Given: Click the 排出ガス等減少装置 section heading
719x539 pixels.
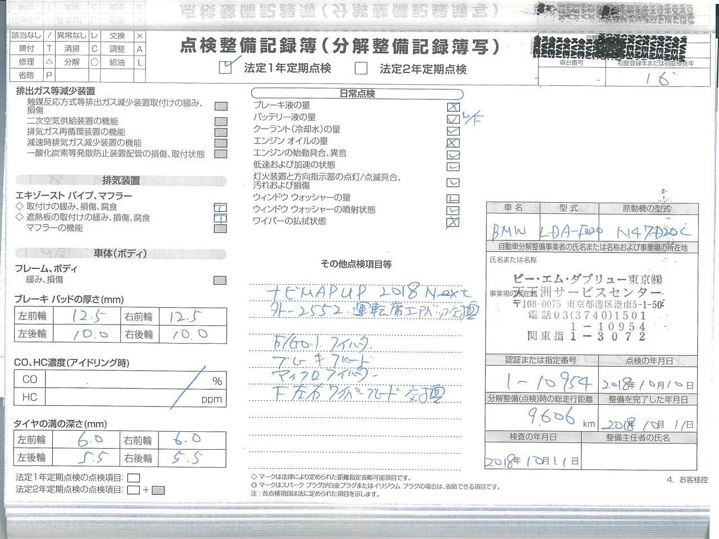Looking at the screenshot, I should pos(56,91).
